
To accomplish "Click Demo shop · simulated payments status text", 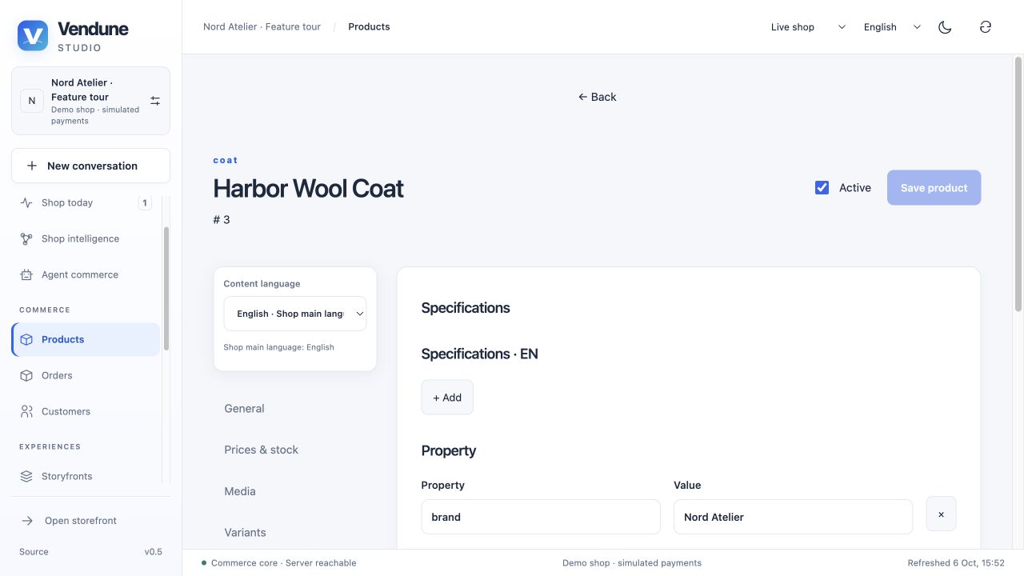I will 632,563.
